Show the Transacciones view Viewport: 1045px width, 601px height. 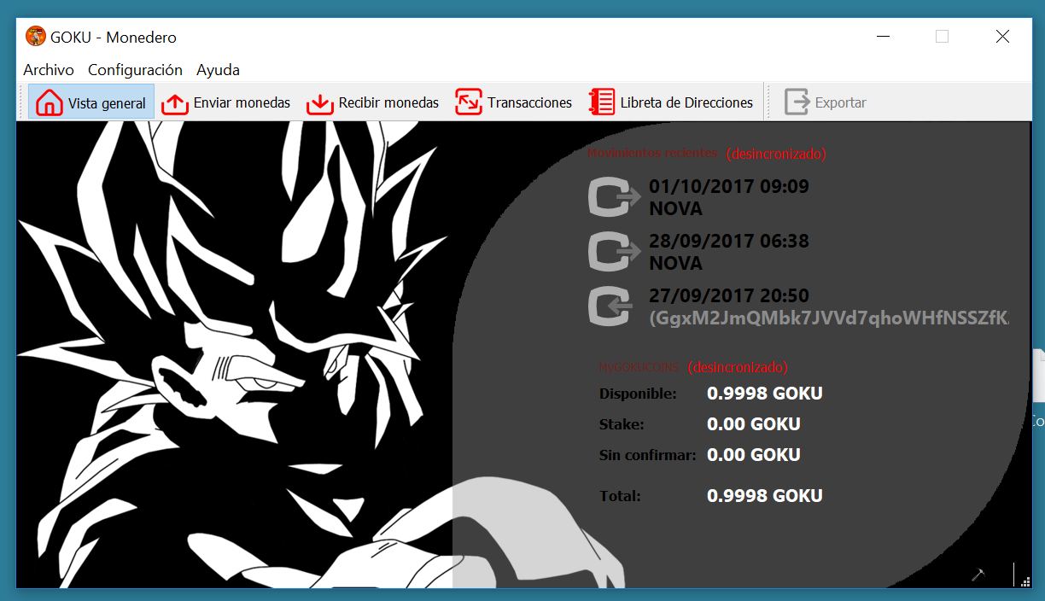click(513, 102)
